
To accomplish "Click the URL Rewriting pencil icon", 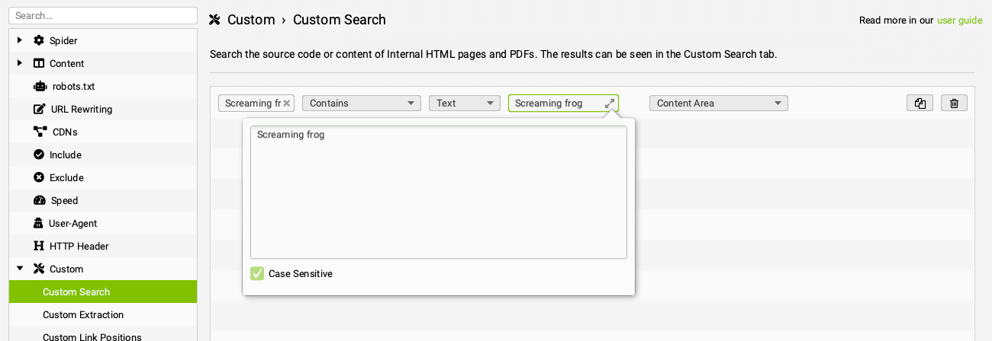I will (x=40, y=109).
